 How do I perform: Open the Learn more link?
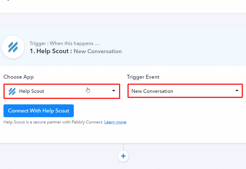pos(115,122)
